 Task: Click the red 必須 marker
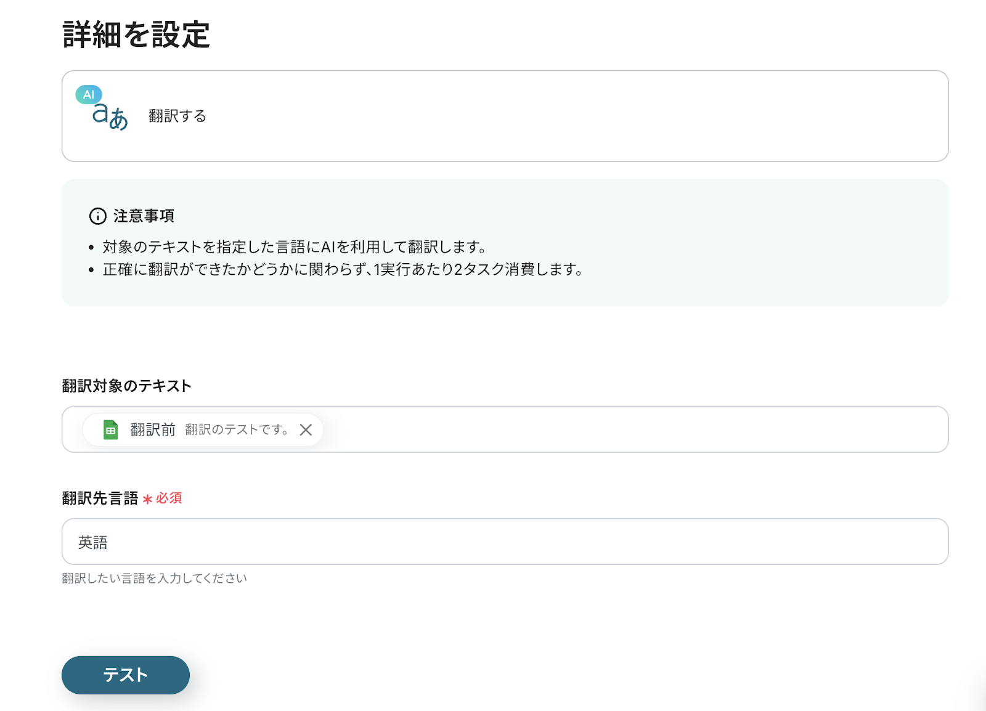(162, 498)
